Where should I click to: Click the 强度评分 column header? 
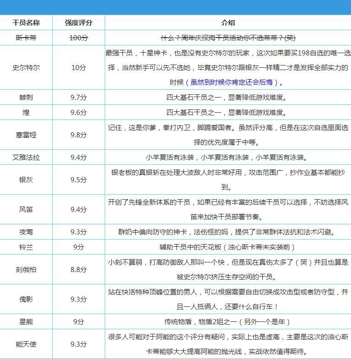78,22
